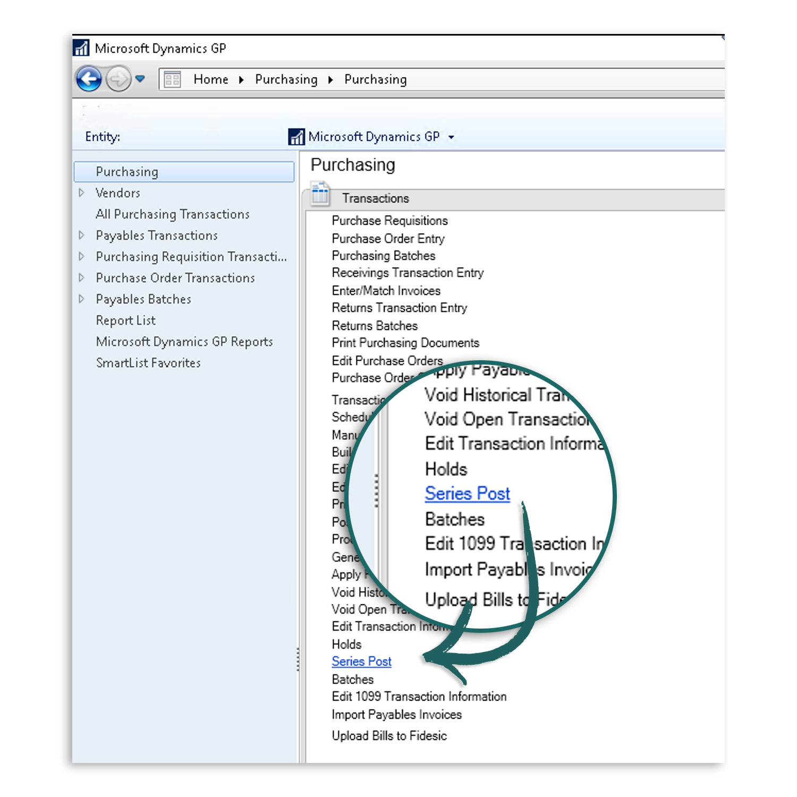Select Home in the breadcrumb bar
This screenshot has height=797, width=797.
pyautogui.click(x=210, y=80)
